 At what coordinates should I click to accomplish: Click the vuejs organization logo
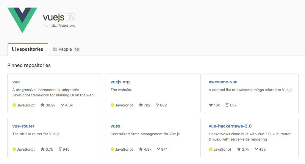[22, 20]
